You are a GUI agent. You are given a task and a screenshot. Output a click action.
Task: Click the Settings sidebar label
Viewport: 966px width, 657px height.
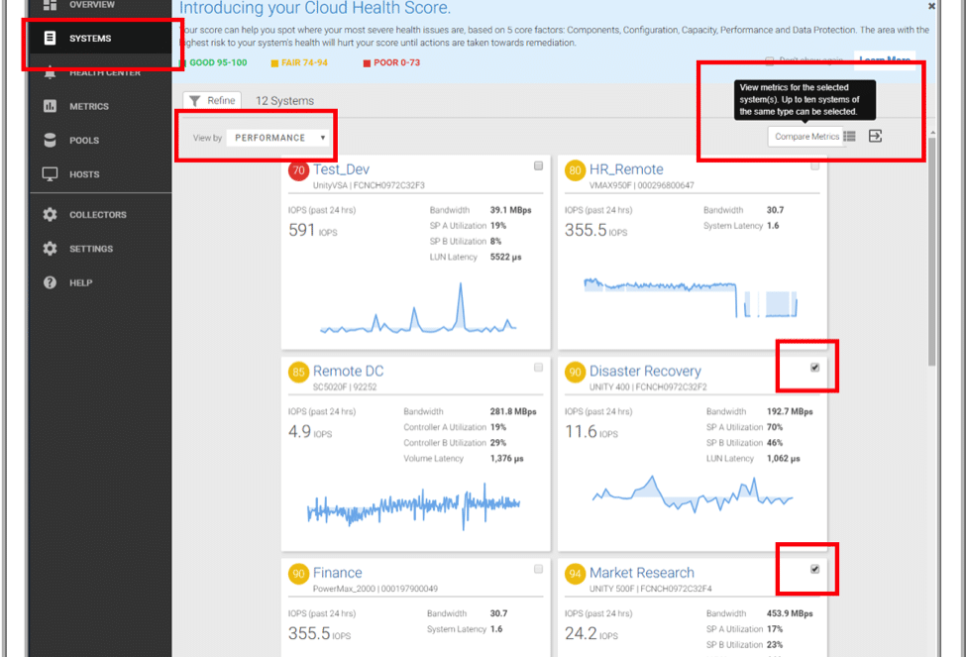tap(91, 249)
